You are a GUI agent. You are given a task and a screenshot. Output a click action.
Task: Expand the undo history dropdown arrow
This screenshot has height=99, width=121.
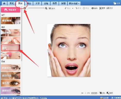[x=73, y=8]
